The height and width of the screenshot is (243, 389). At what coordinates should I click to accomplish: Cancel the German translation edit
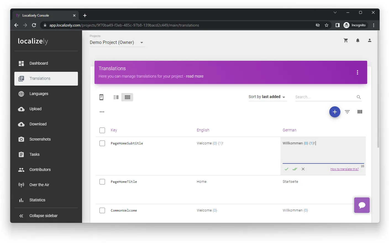[x=303, y=169]
